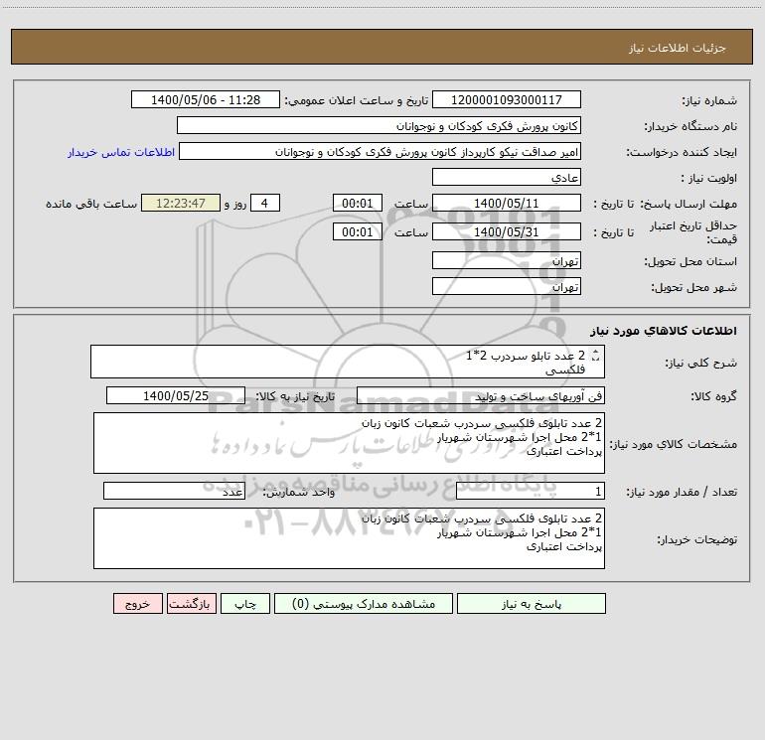Image resolution: width=765 pixels, height=740 pixels.
Task: Click the 'جزئیات اطلاعات نیاز' header title
Action: point(678,48)
